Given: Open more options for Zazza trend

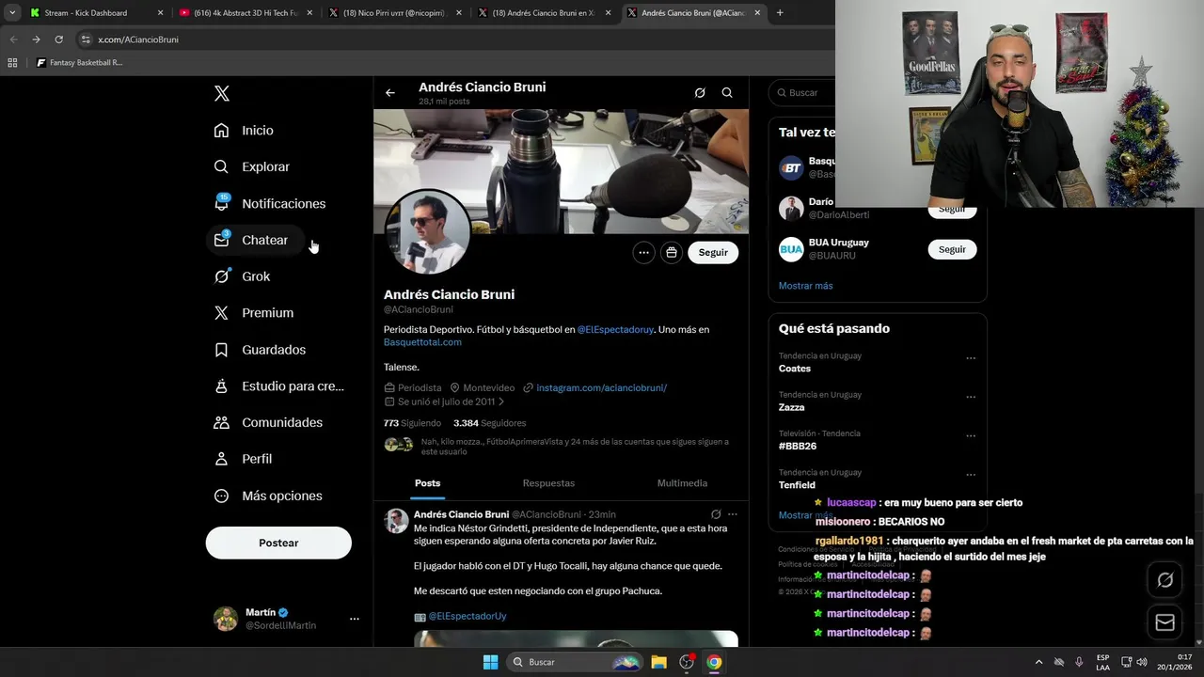Looking at the screenshot, I should 971,397.
